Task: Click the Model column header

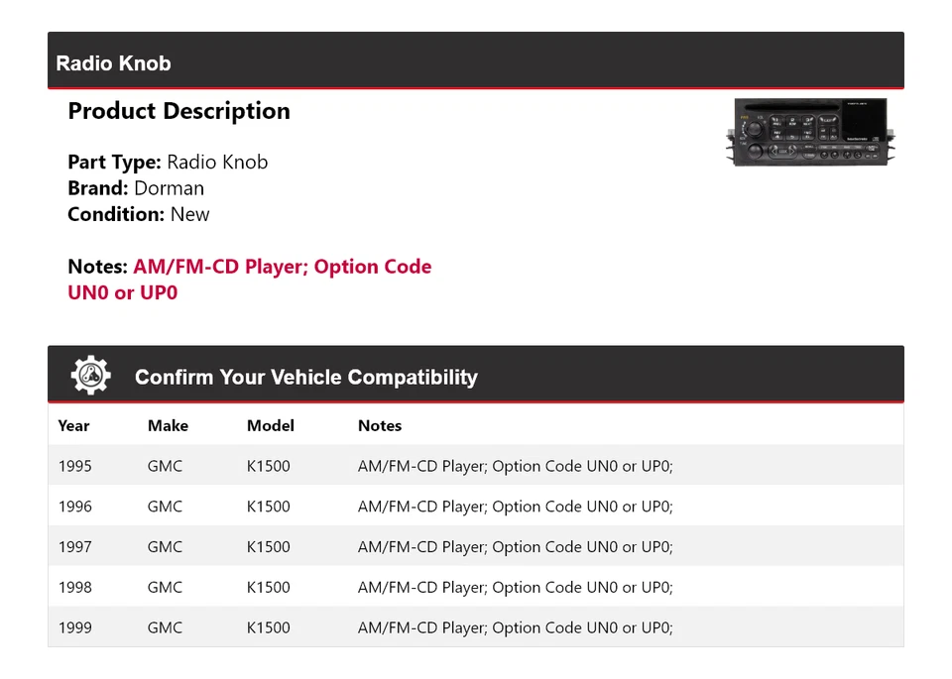Action: tap(271, 425)
